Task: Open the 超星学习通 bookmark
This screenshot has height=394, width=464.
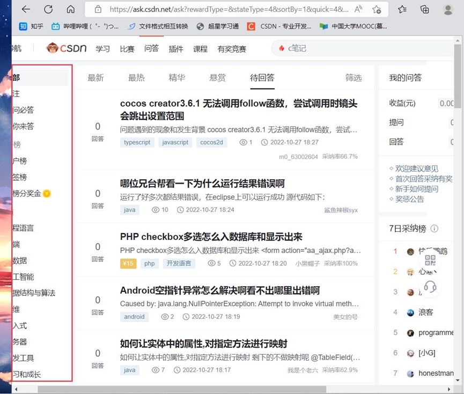Action: tap(218, 26)
